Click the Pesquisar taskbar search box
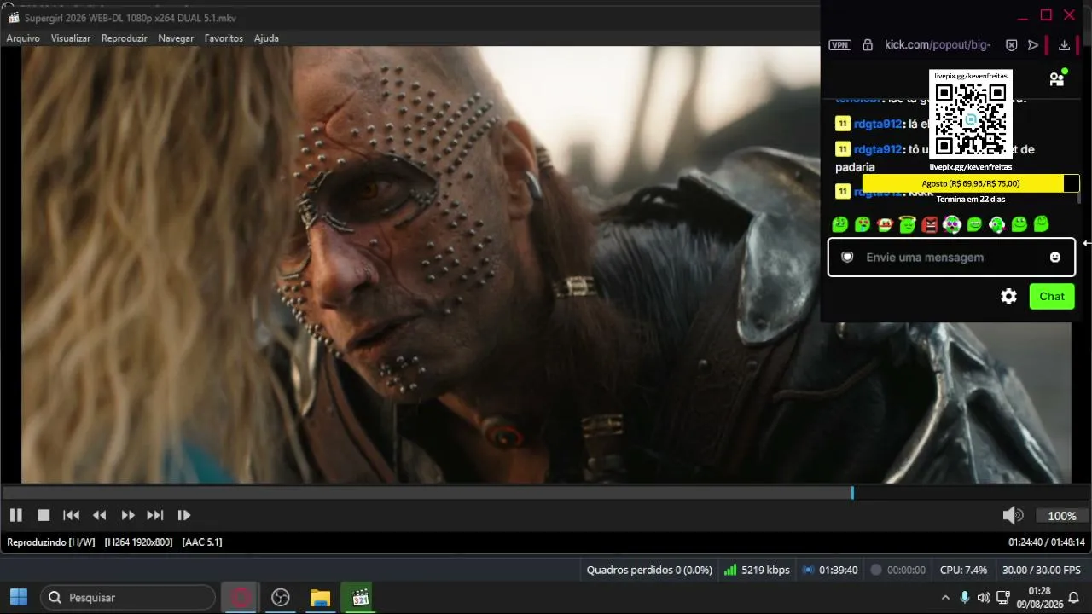 point(127,598)
